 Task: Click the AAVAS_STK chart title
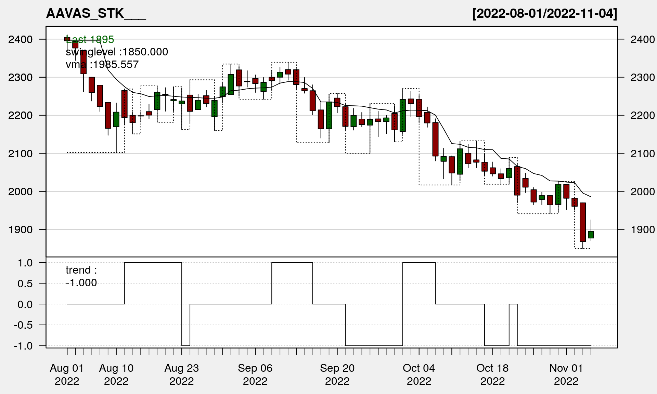pos(96,14)
